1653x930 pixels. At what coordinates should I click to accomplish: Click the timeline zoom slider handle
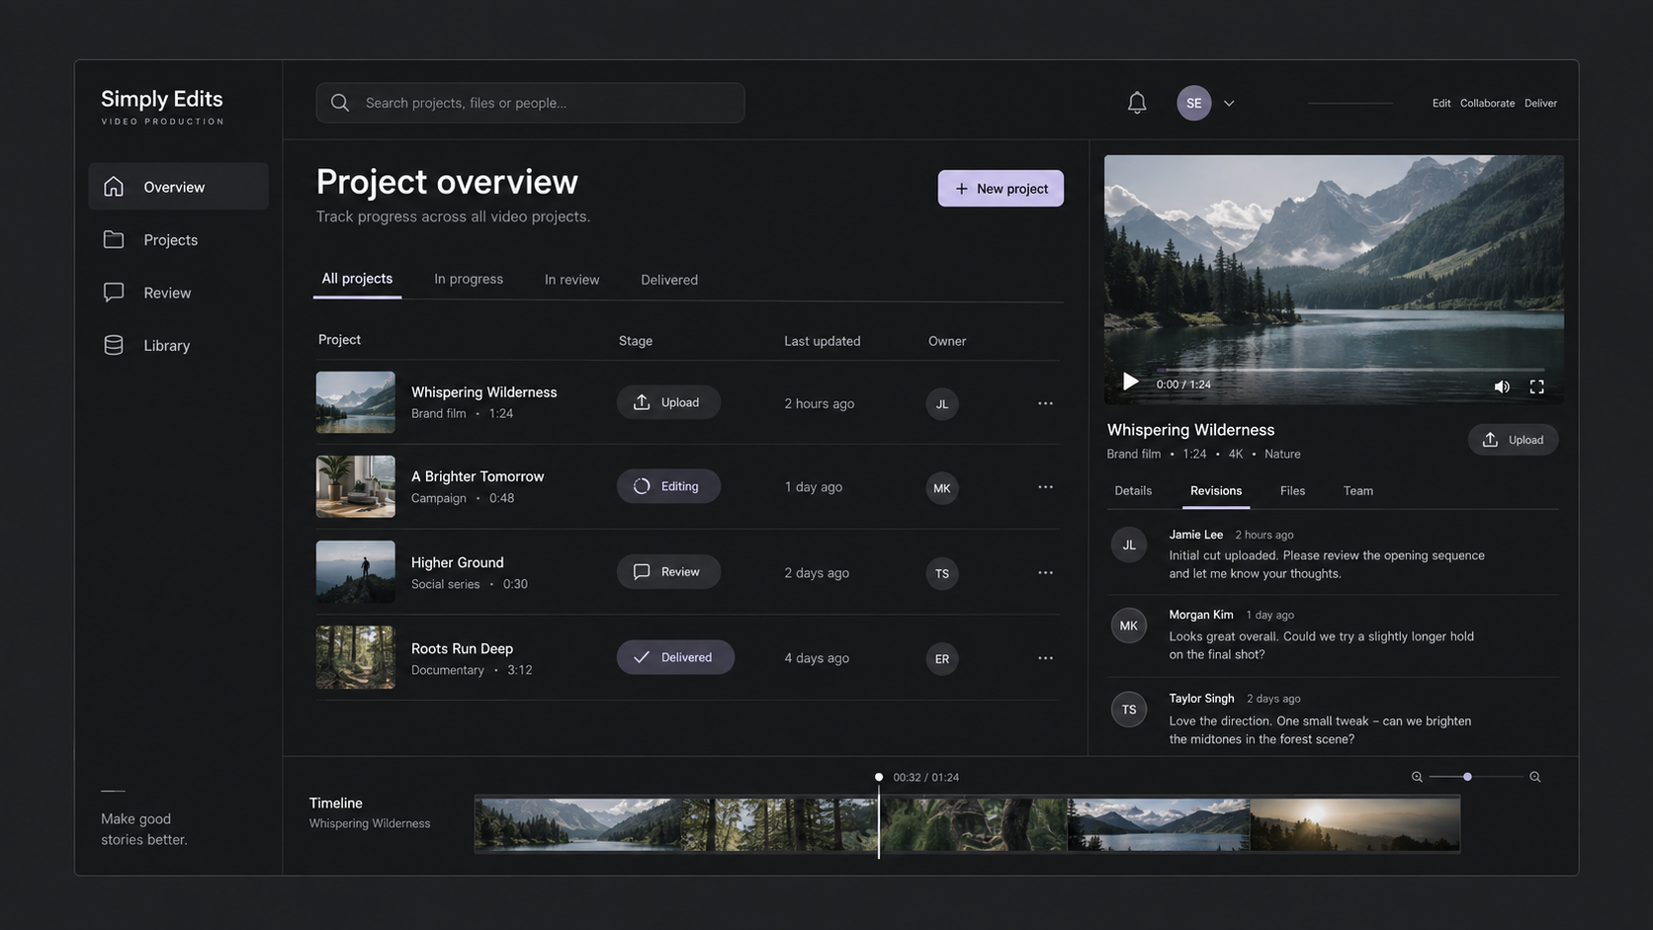pos(1467,777)
